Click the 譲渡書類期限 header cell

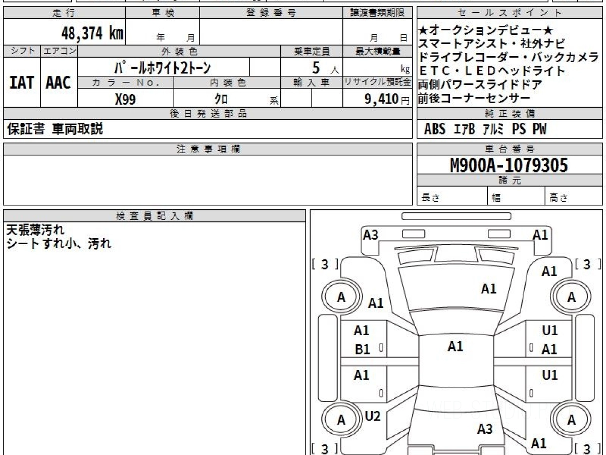coord(377,13)
